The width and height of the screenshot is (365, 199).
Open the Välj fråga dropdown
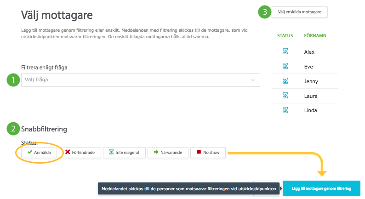coord(141,80)
